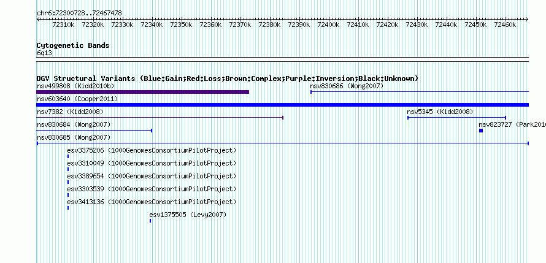Click the DGV Structural Variants track title
Screen dimensions: 546x263
click(227, 78)
